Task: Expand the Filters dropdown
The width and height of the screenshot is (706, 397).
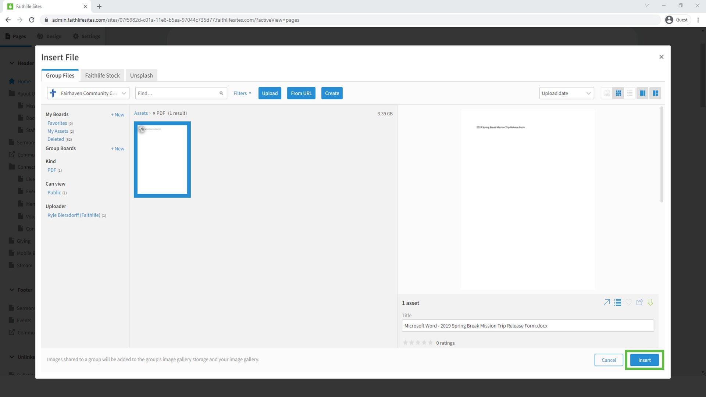Action: pyautogui.click(x=242, y=93)
